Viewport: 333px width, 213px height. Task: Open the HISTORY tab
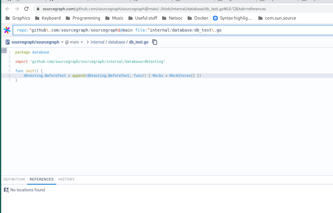click(x=66, y=179)
